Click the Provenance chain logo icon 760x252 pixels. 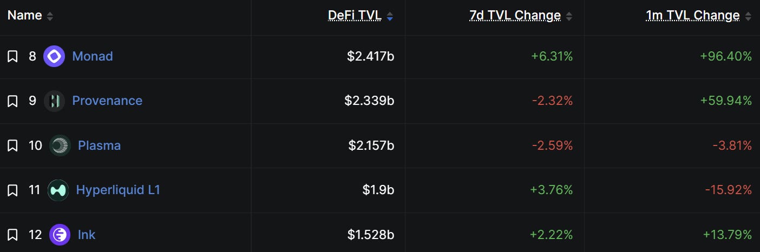coord(54,101)
